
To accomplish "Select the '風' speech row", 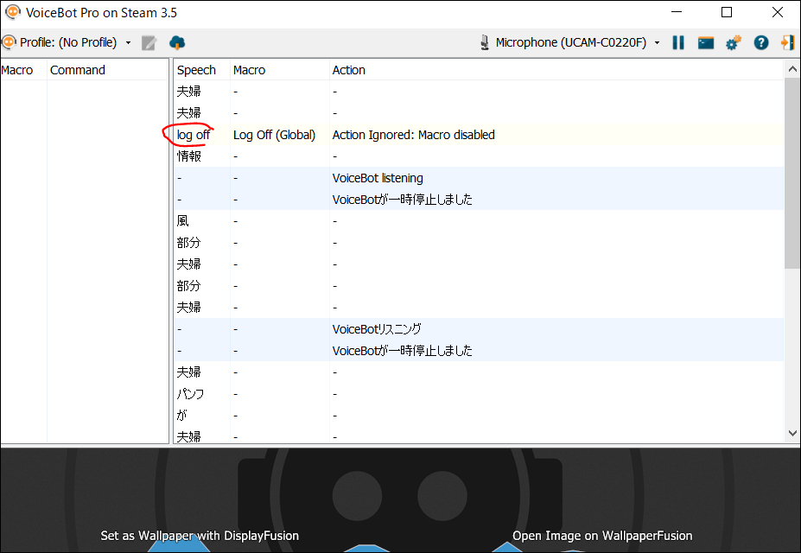I will tap(479, 221).
